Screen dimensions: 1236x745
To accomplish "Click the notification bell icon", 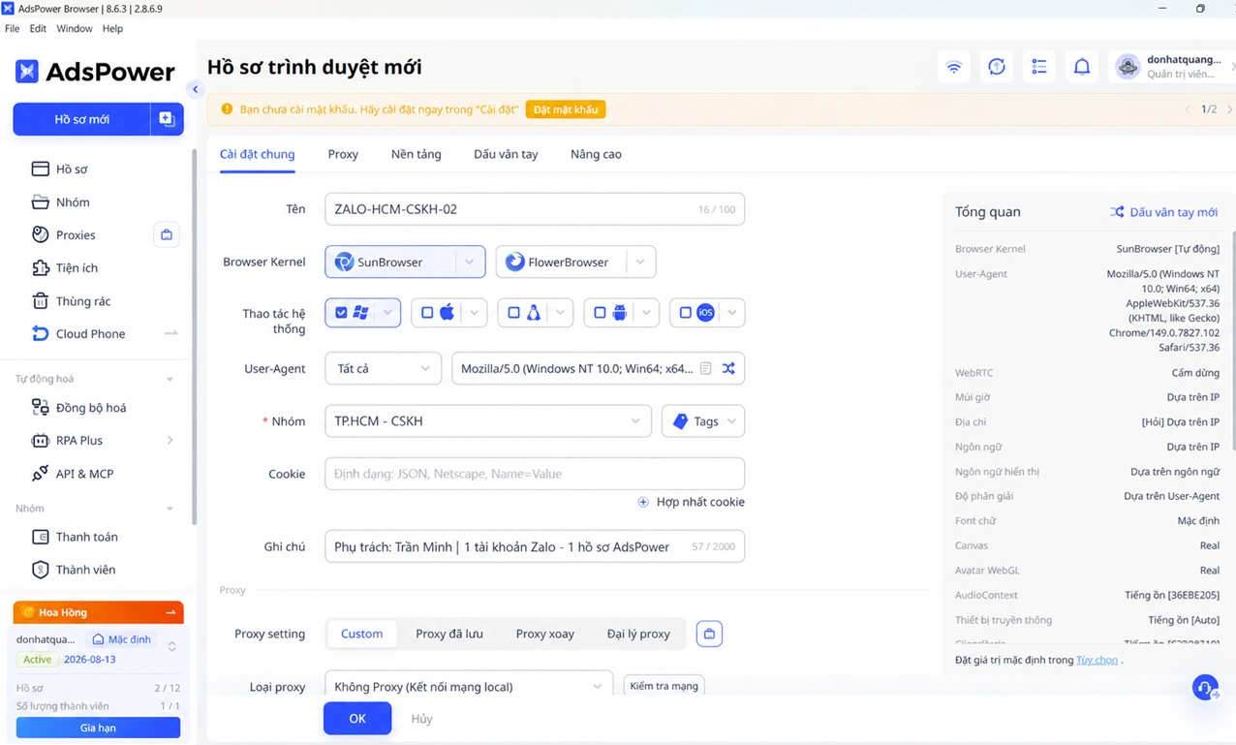I will (x=1081, y=67).
